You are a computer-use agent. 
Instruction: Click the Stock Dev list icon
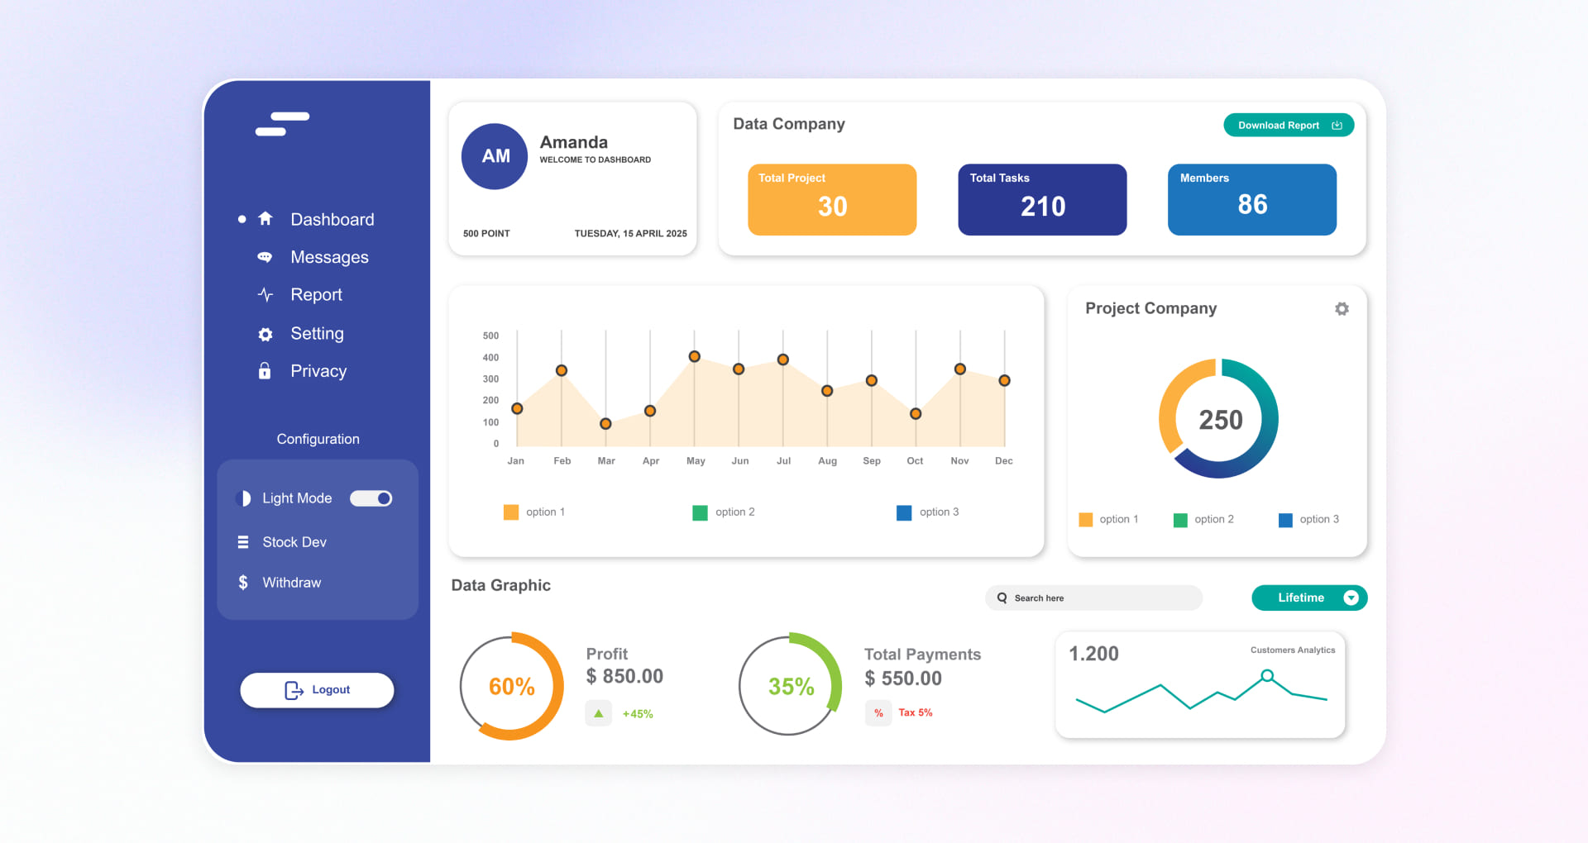[243, 542]
